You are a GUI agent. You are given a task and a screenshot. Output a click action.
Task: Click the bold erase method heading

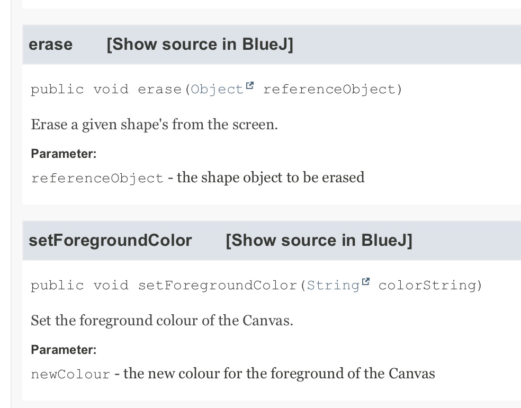(51, 45)
